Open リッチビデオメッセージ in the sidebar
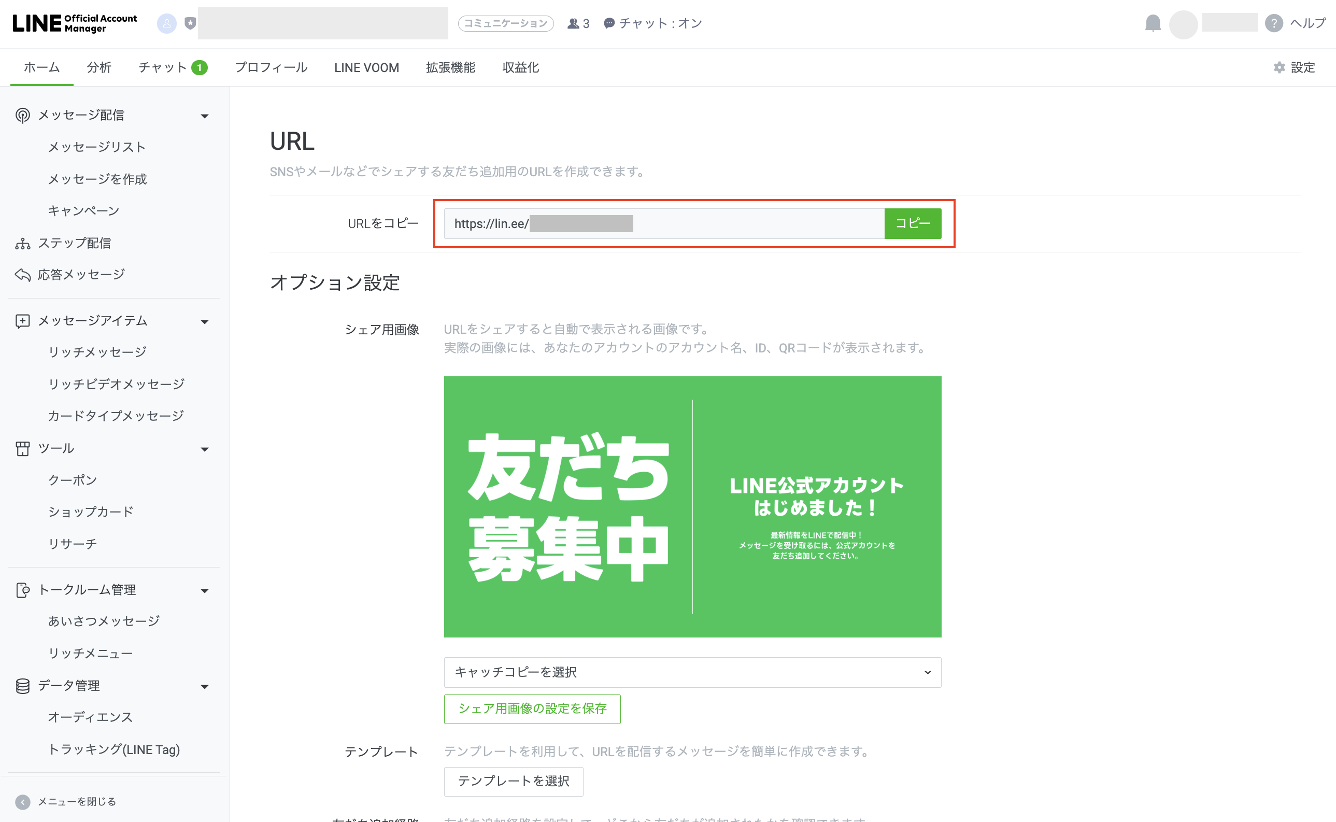 point(116,385)
